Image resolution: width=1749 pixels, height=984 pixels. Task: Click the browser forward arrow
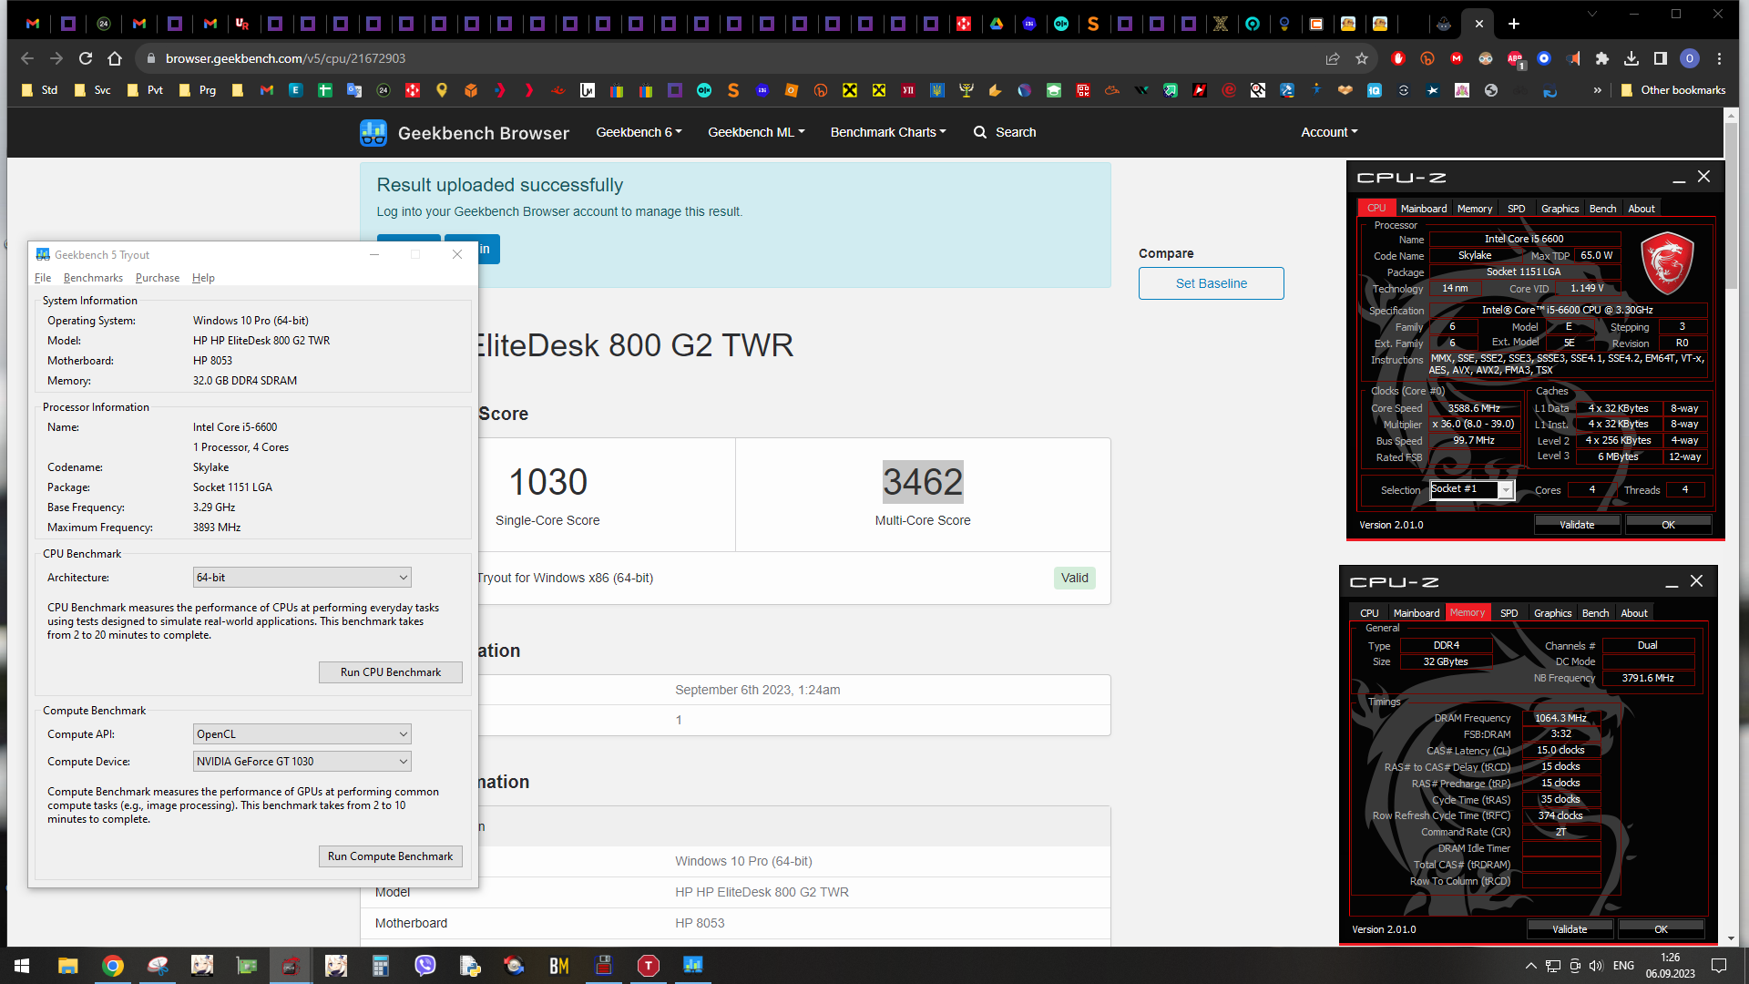(56, 58)
